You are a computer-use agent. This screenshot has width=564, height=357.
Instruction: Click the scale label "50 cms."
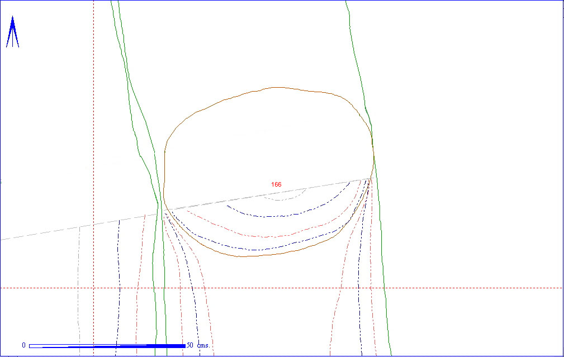[198, 345]
